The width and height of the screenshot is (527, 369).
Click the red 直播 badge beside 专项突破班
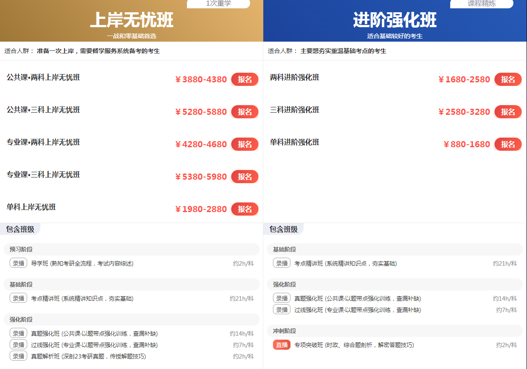pos(281,344)
